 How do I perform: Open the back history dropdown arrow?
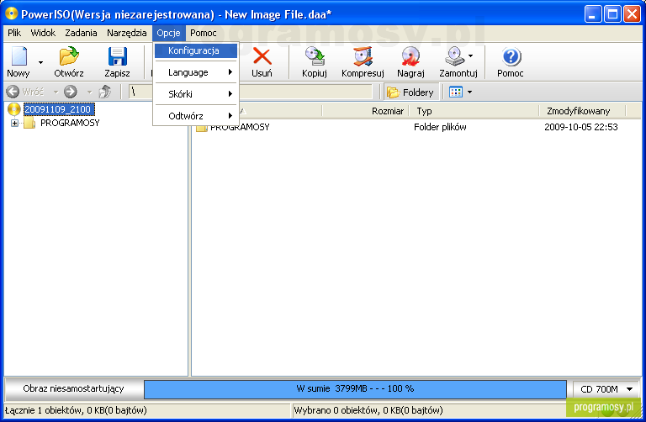[56, 92]
